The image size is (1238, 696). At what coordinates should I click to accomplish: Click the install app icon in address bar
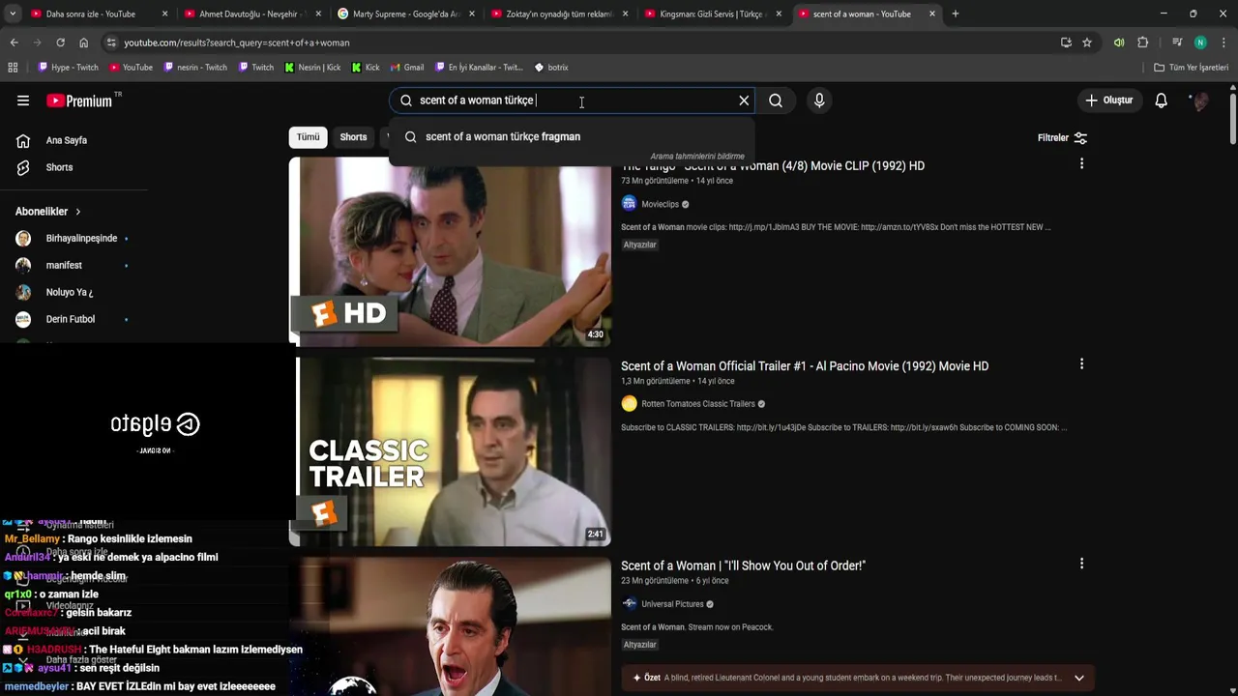coord(1066,43)
